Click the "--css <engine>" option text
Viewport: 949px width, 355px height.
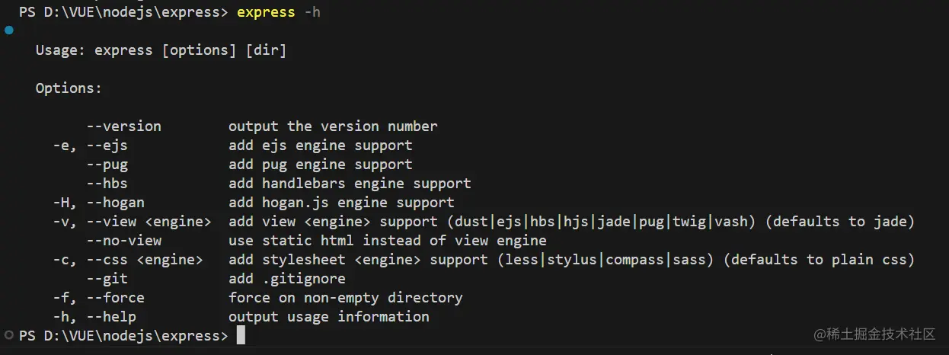pos(145,260)
